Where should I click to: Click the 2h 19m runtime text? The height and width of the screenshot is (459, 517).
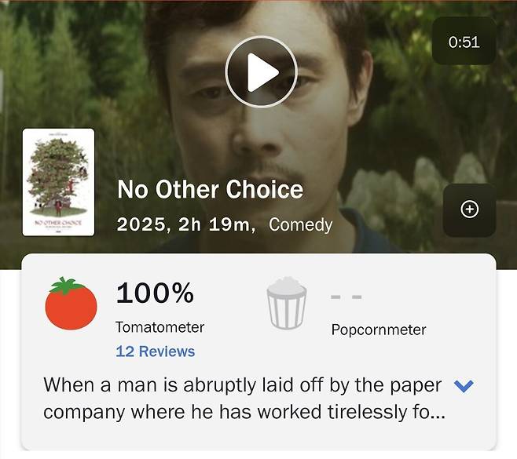217,225
